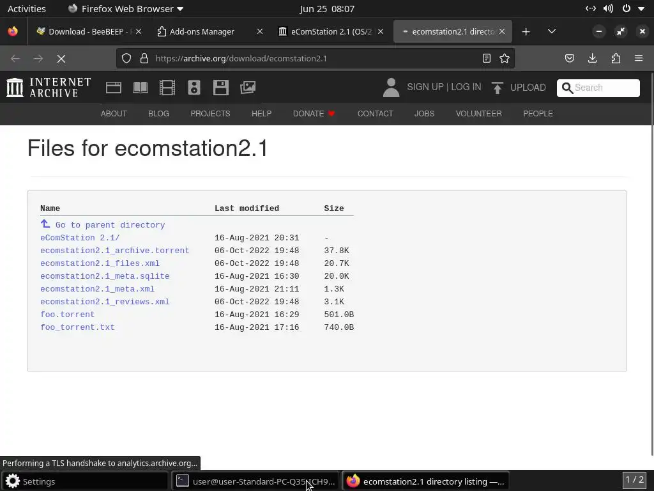This screenshot has height=491, width=654.
Task: Open the BLOG menu item
Action: coord(158,114)
